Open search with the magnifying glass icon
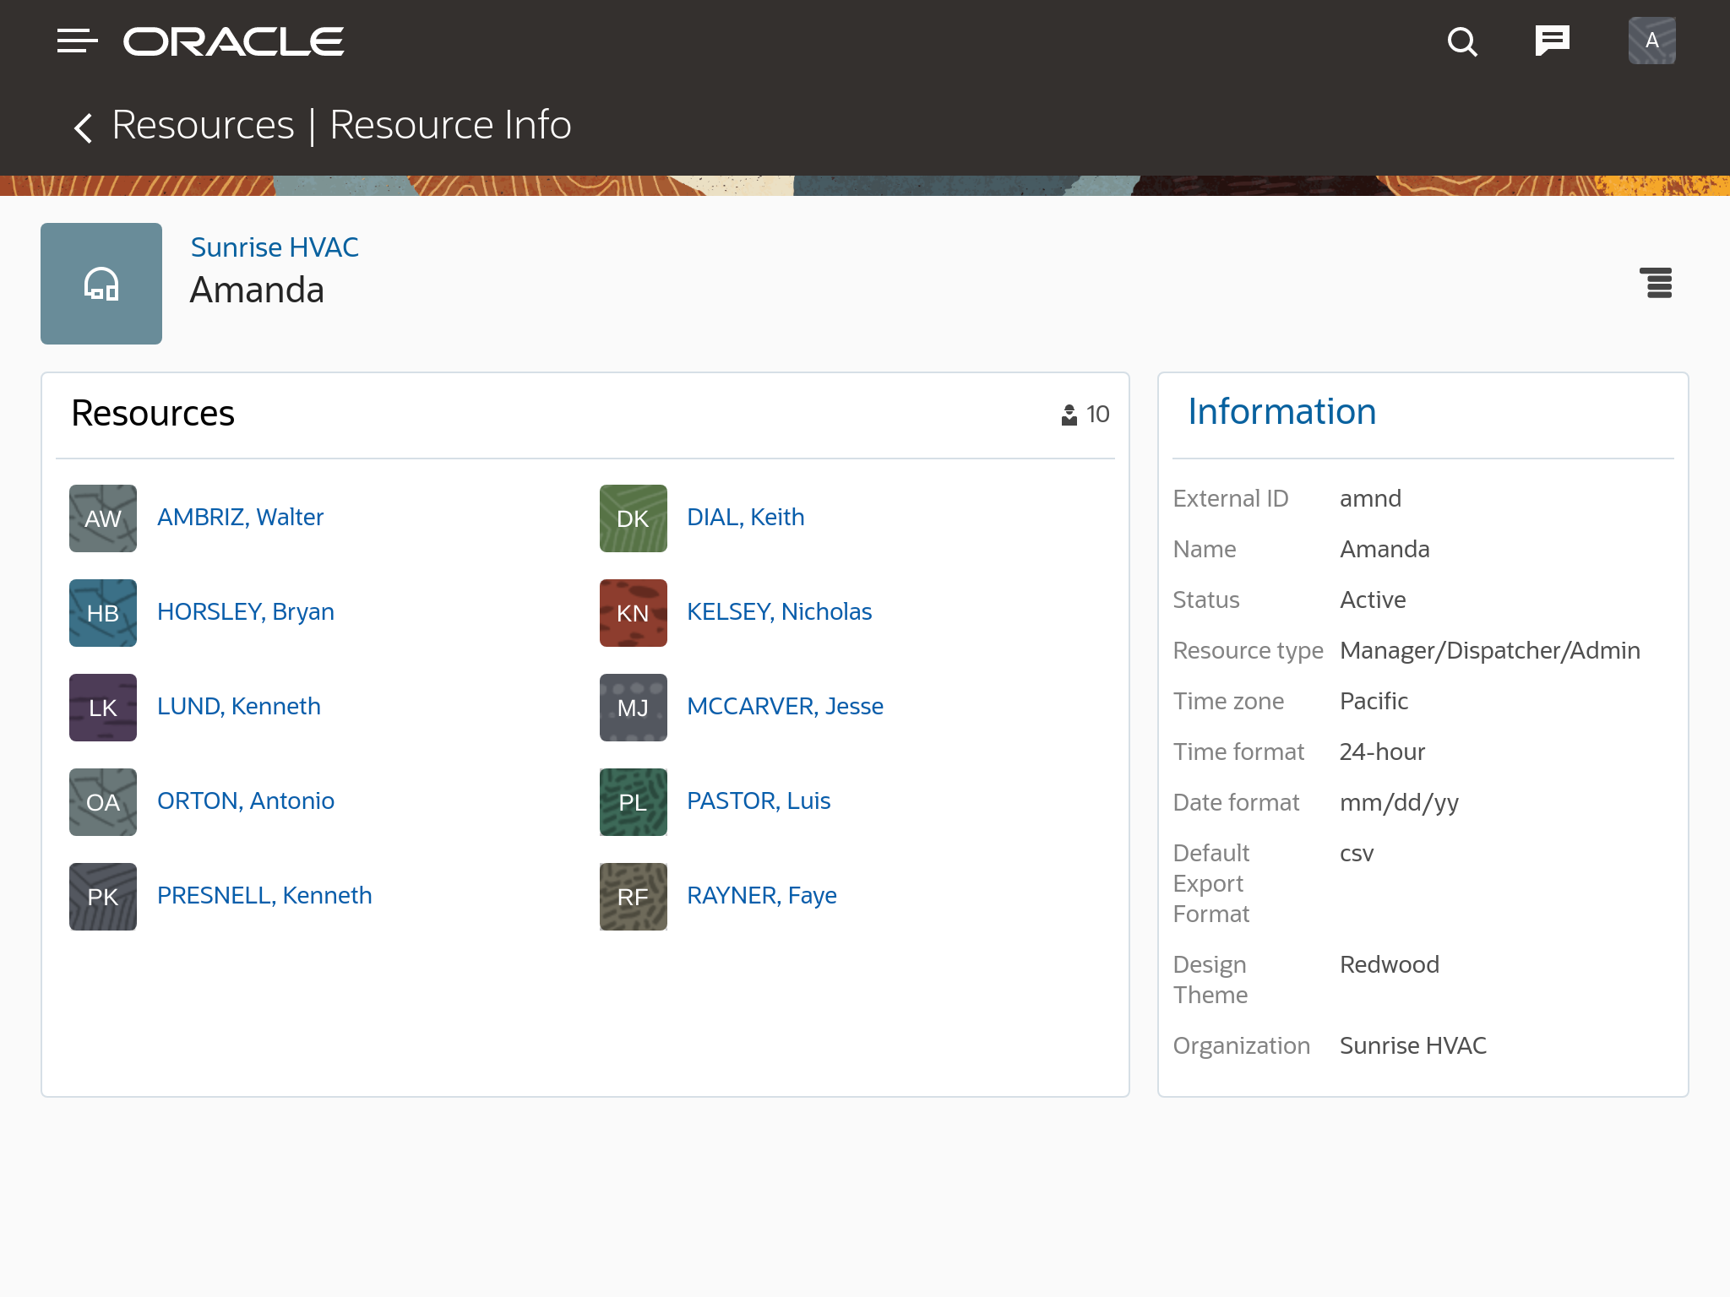The height and width of the screenshot is (1297, 1730). pos(1462,41)
